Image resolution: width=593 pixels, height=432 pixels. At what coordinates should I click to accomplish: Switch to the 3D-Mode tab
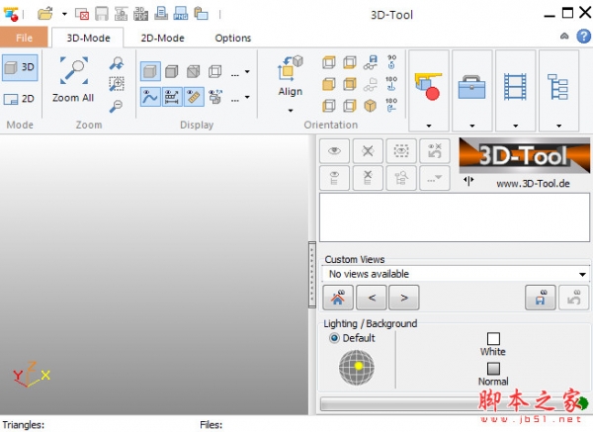click(88, 38)
